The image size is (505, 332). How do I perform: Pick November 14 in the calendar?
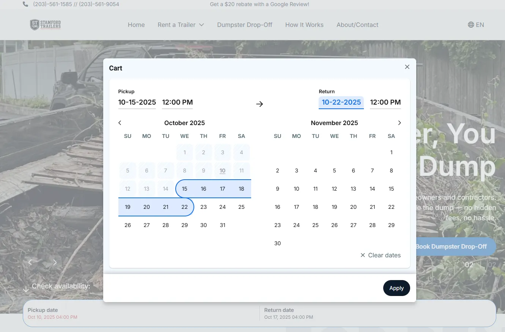(x=372, y=189)
